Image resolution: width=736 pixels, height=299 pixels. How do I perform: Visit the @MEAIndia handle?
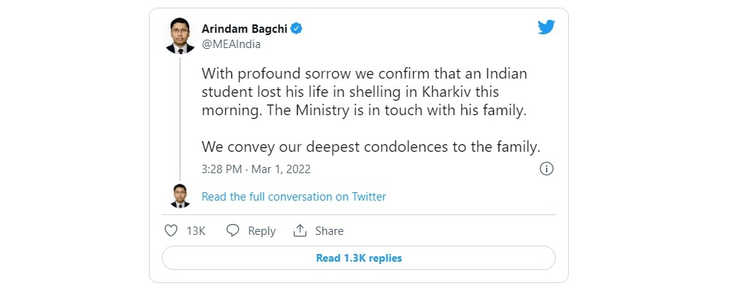point(231,45)
